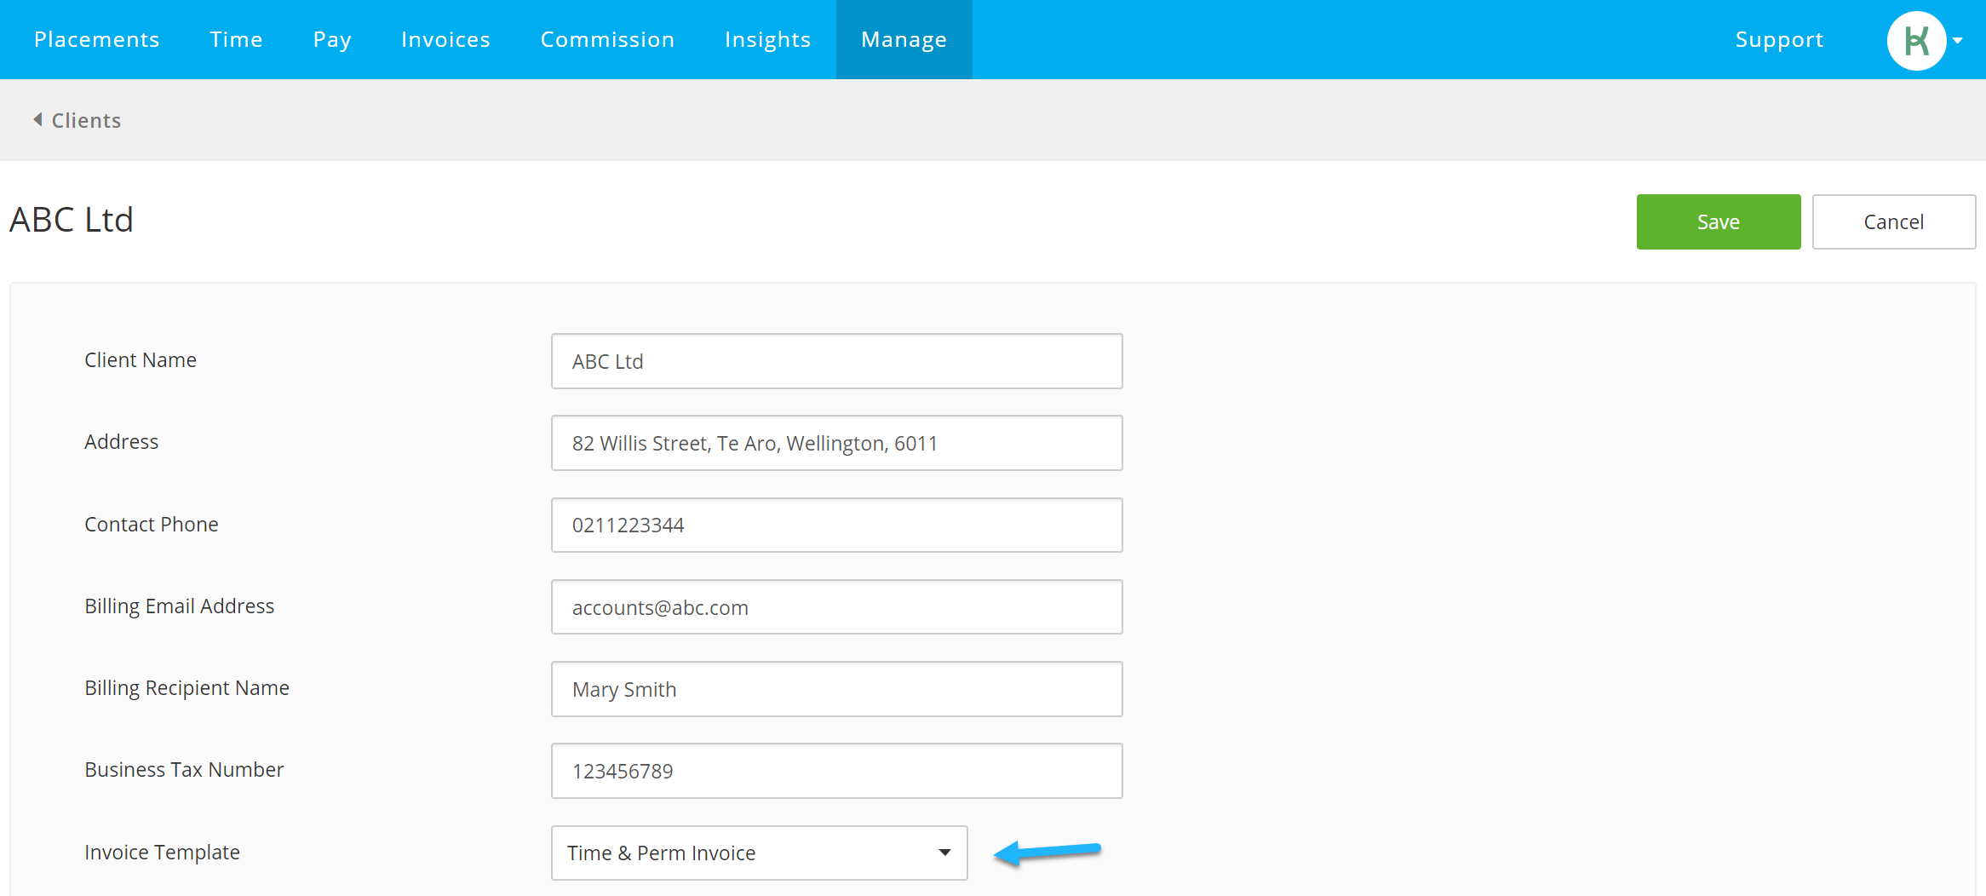Image resolution: width=1986 pixels, height=896 pixels.
Task: Open the Placements menu
Action: [97, 40]
